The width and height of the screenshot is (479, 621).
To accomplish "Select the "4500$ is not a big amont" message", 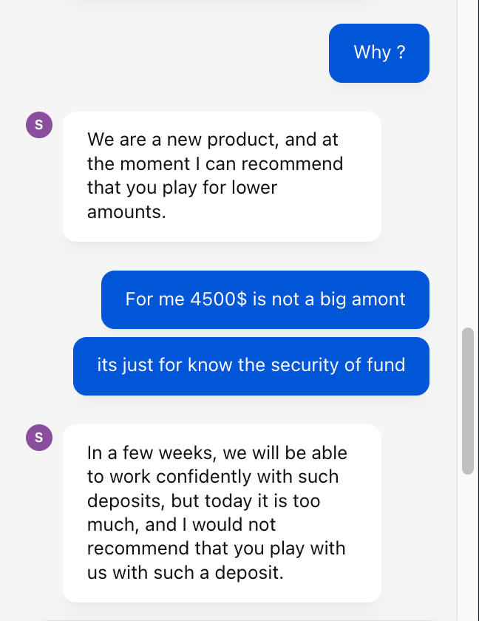I will point(265,299).
